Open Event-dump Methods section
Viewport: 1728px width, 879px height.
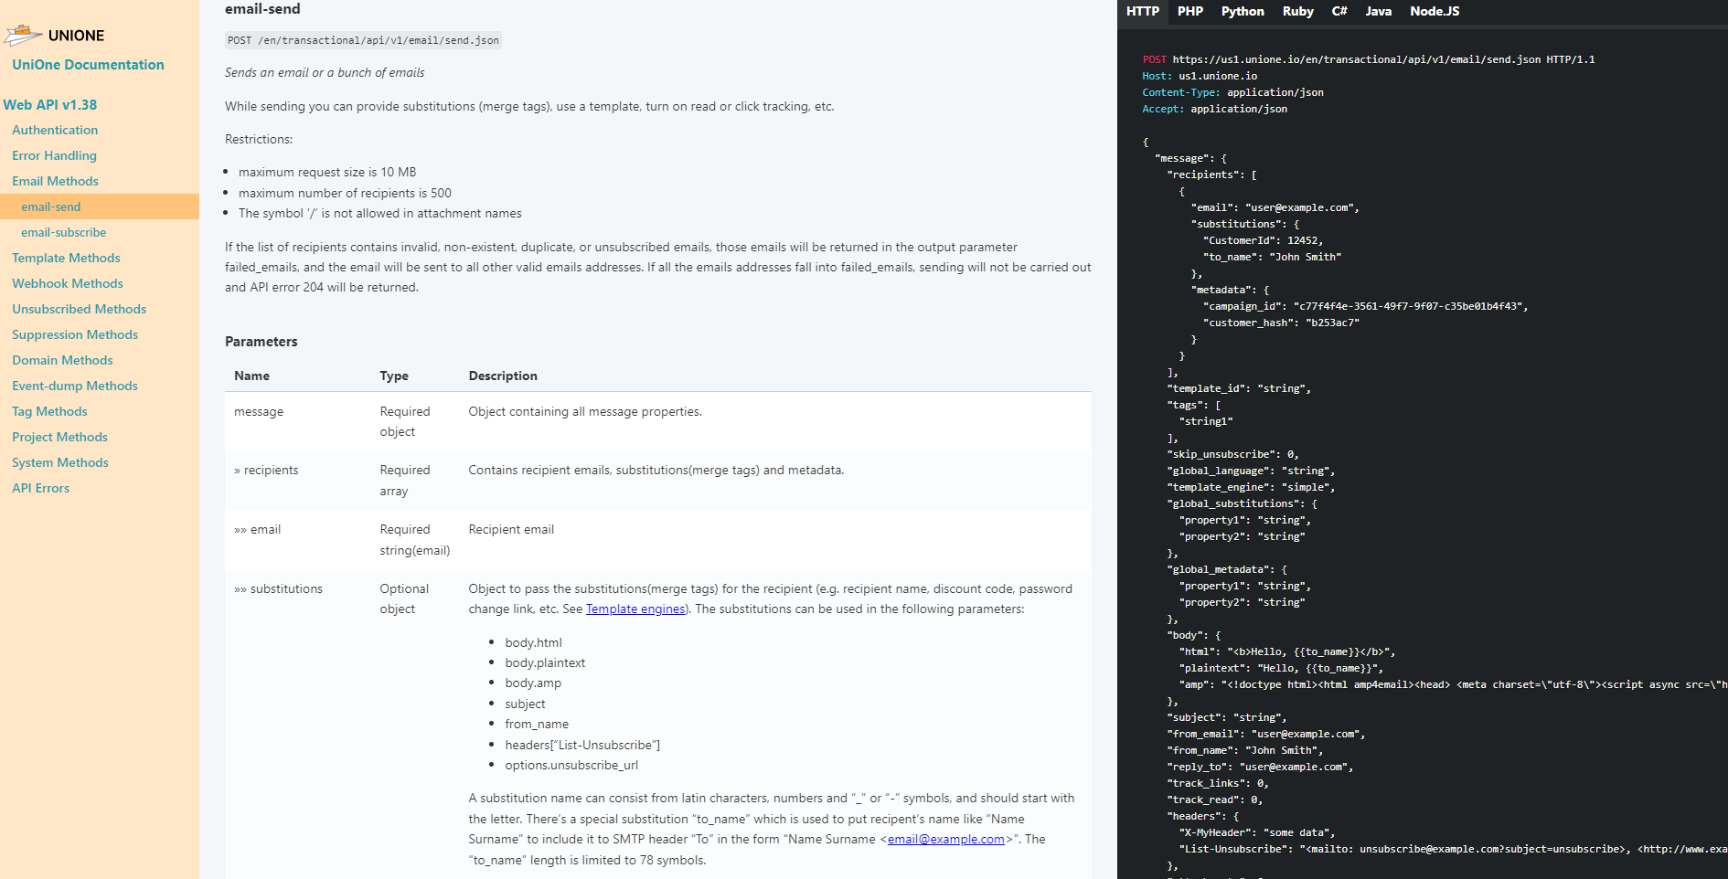75,387
